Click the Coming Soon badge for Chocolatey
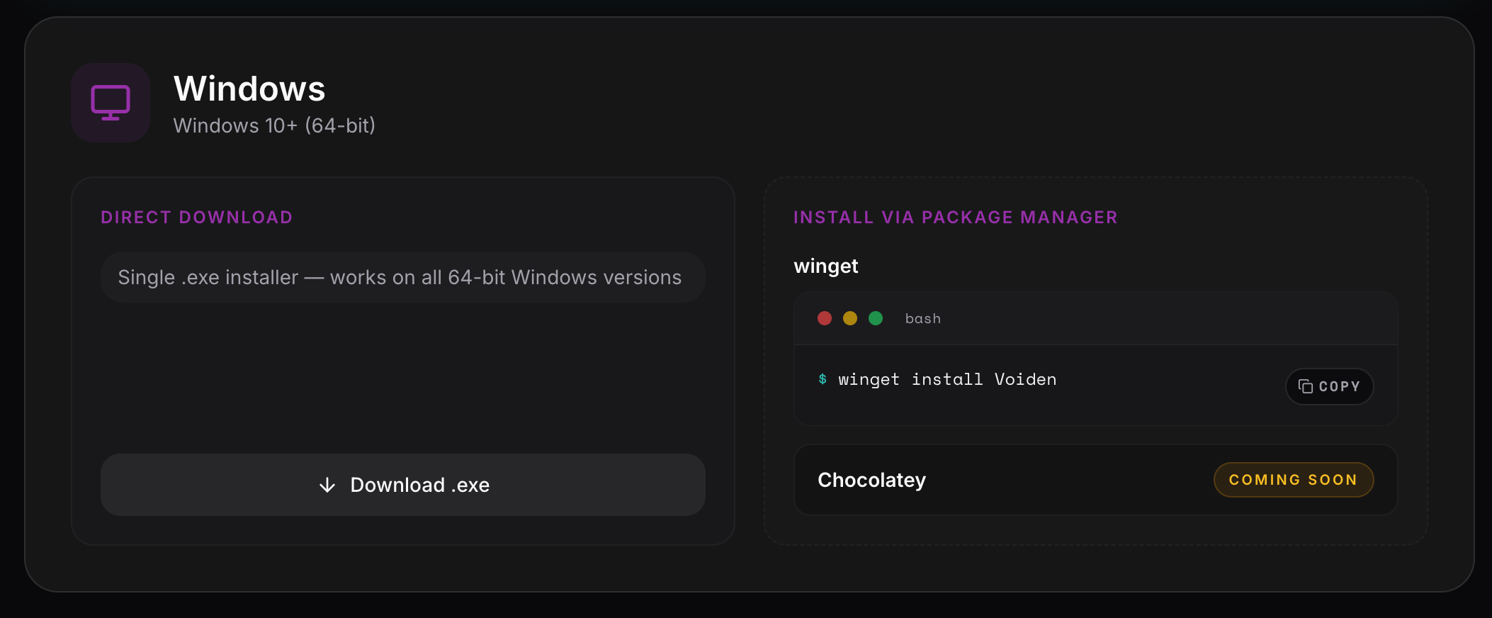 pyautogui.click(x=1294, y=480)
